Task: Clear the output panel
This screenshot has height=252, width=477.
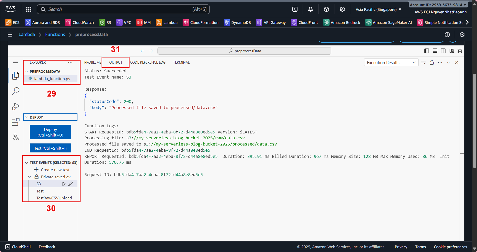Action: [423, 62]
